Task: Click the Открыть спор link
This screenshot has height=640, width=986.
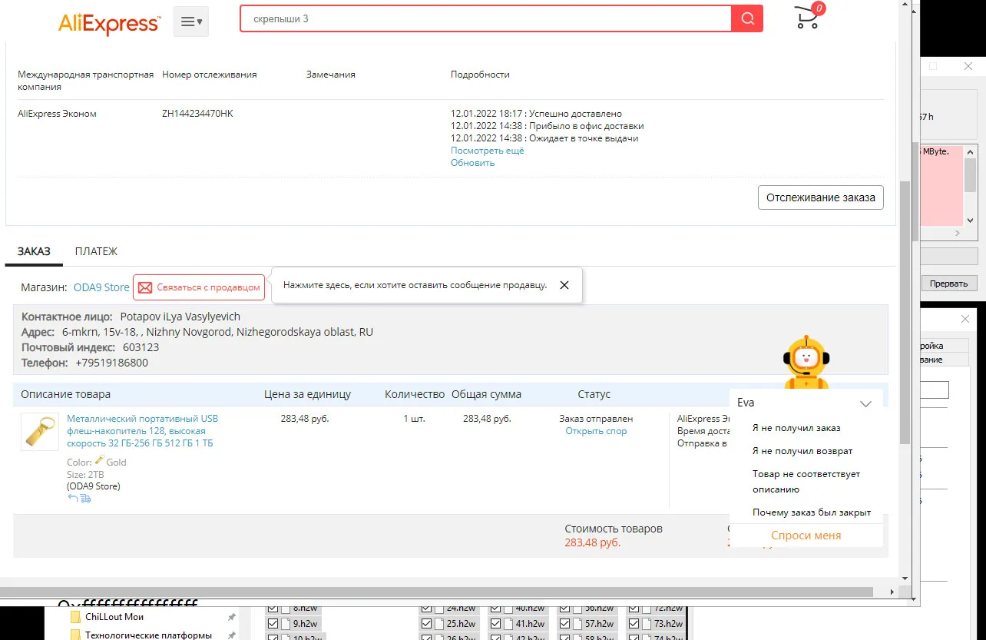Action: [596, 431]
